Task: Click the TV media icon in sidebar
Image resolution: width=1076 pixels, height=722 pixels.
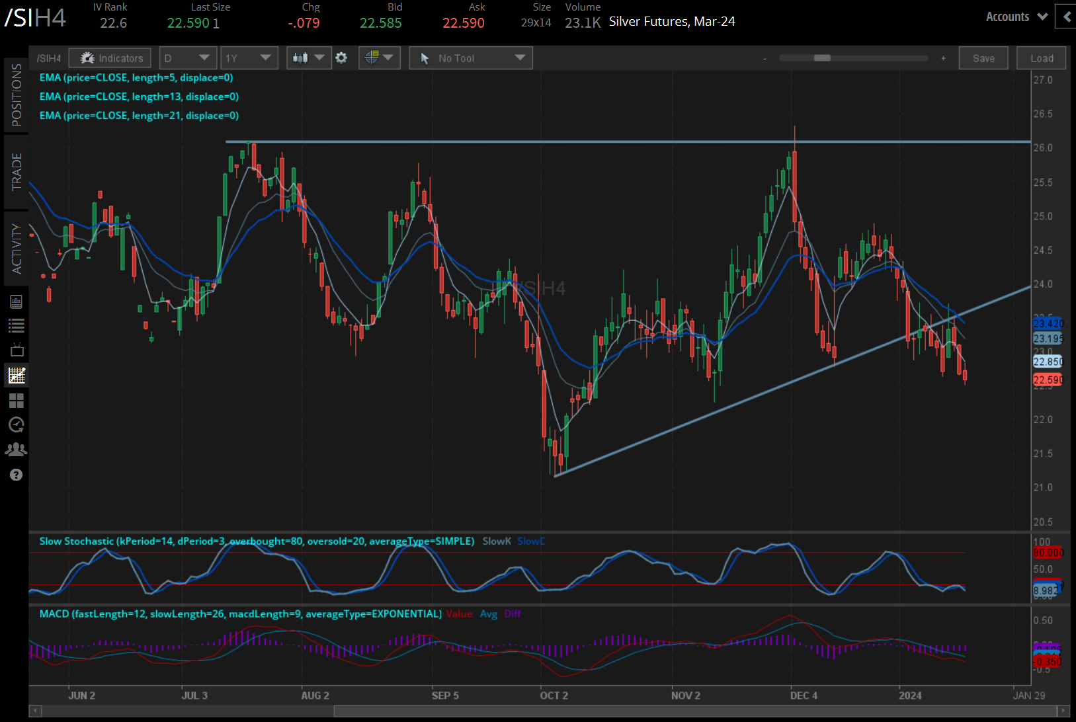Action: [17, 350]
